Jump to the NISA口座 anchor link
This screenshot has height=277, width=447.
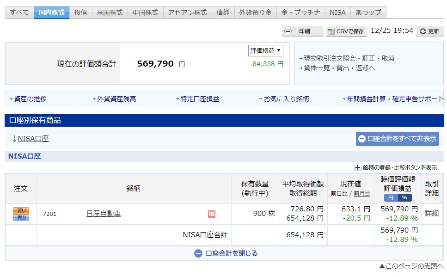pyautogui.click(x=33, y=139)
